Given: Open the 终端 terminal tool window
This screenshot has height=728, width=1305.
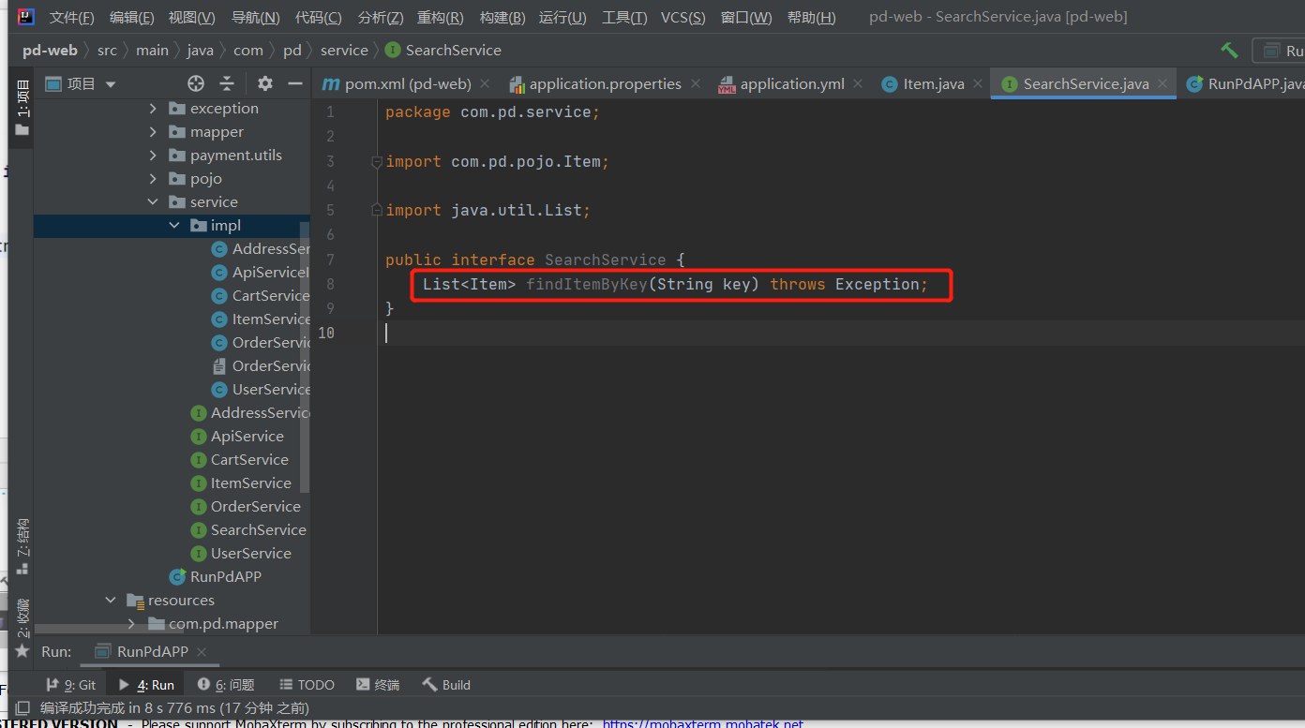Looking at the screenshot, I should click(x=377, y=685).
